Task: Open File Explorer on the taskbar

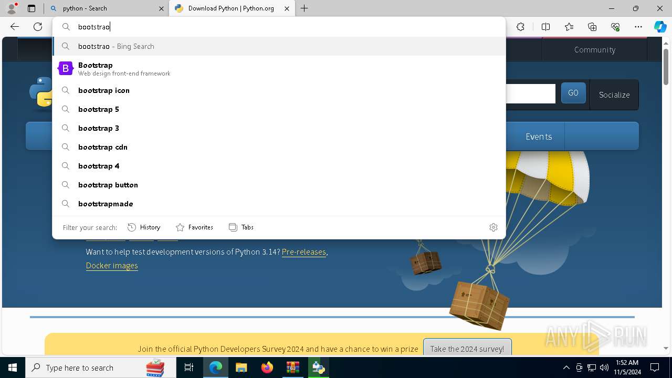Action: pos(241,367)
